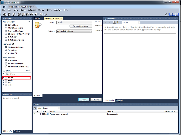
Task: Select the 'Apply changes to example' output row
Action: pos(106,114)
